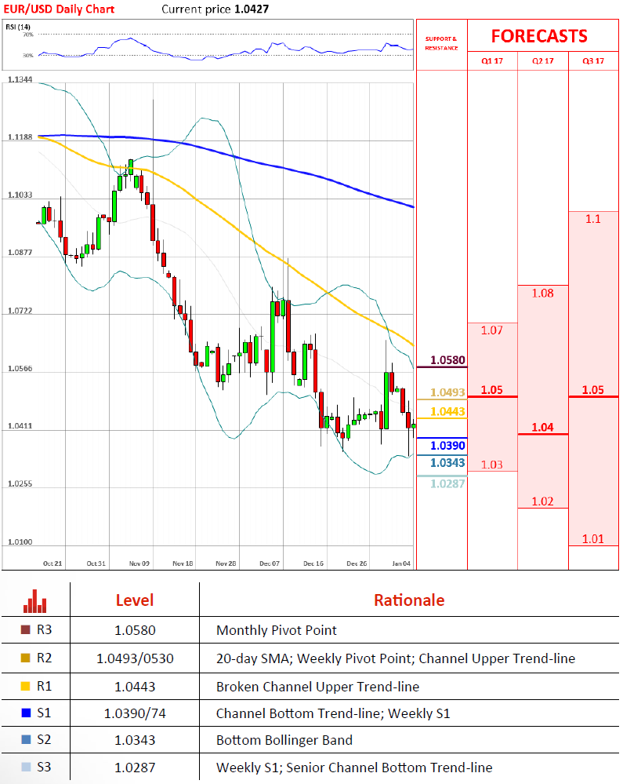The height and width of the screenshot is (784, 623).
Task: Select the Q1 17 forecast column header
Action: point(492,61)
